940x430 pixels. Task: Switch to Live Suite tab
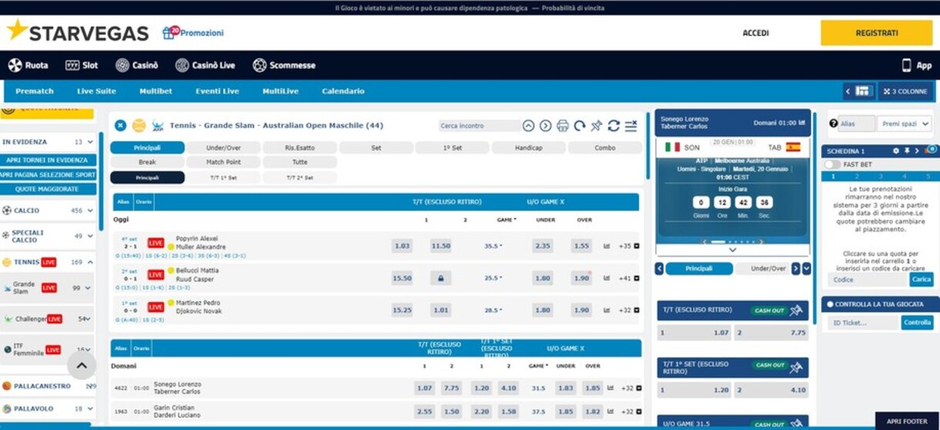(96, 91)
